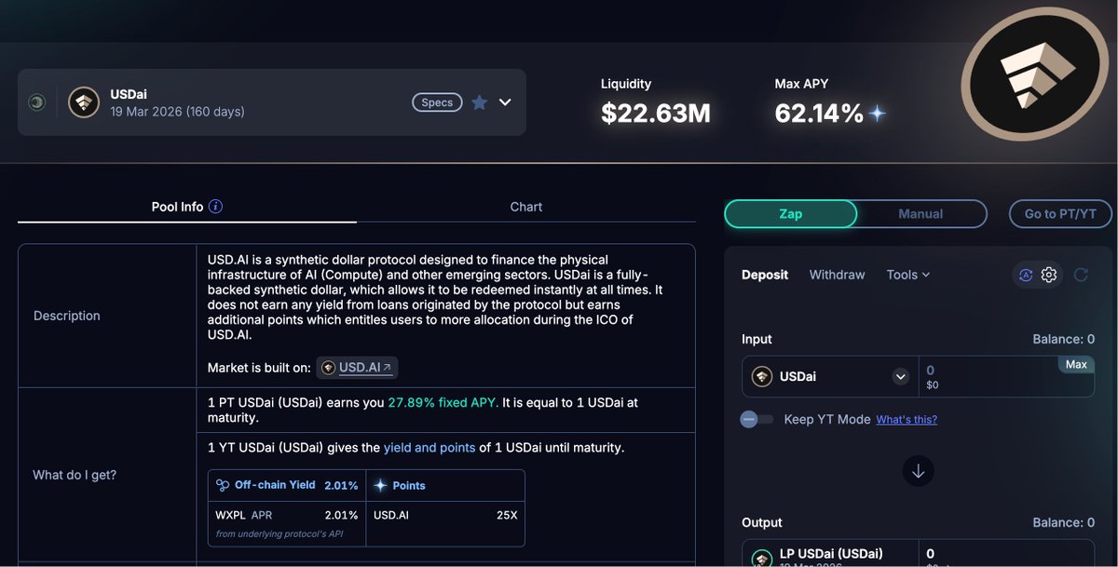Expand the market selector chevron
This screenshot has width=1118, height=567.
coord(505,102)
